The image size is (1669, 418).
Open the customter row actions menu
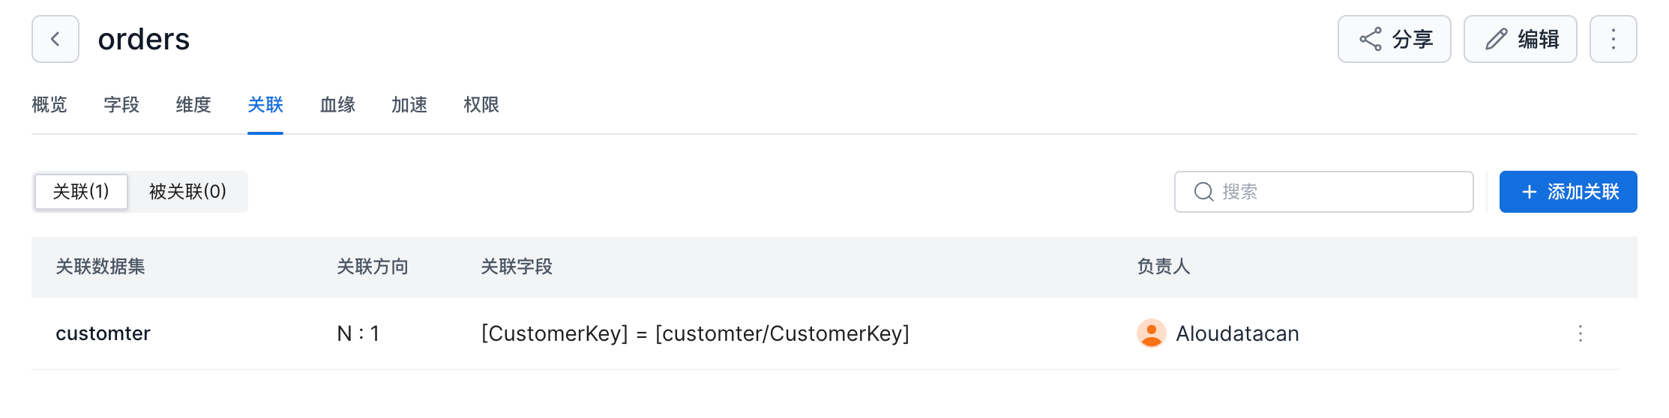tap(1580, 333)
